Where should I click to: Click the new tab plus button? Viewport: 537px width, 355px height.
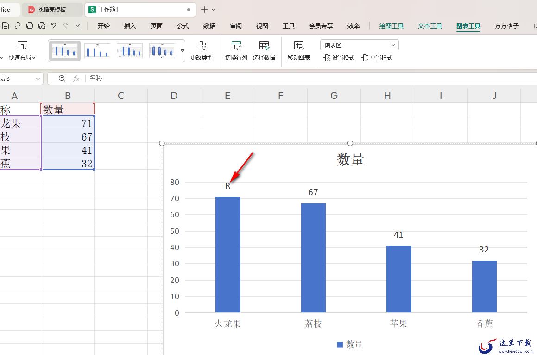pos(204,10)
